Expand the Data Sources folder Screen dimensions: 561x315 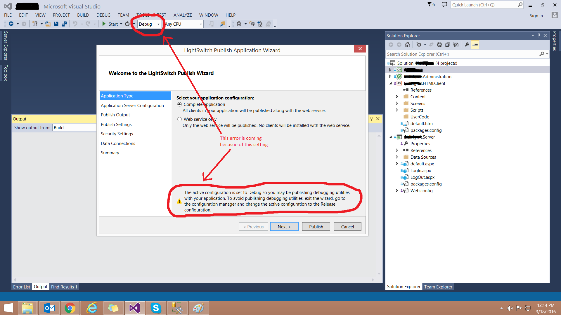coord(397,157)
